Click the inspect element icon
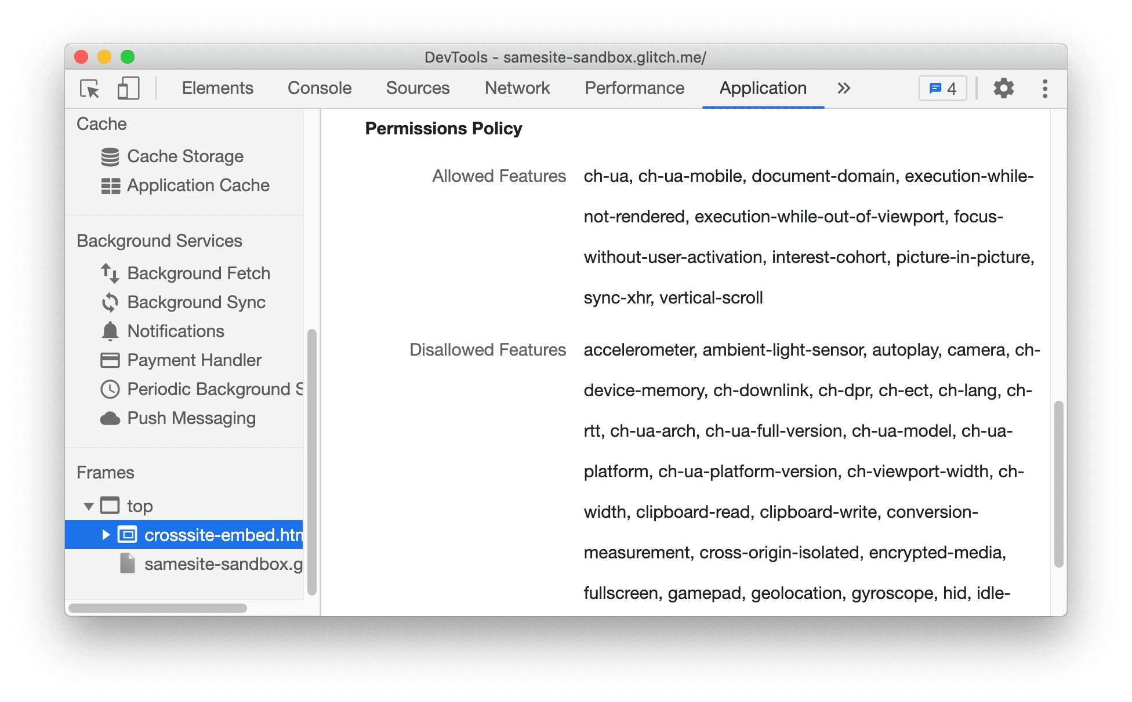 [x=88, y=89]
